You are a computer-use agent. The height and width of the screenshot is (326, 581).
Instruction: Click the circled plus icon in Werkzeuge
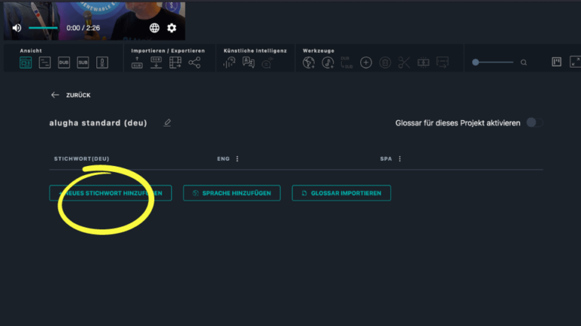click(366, 63)
